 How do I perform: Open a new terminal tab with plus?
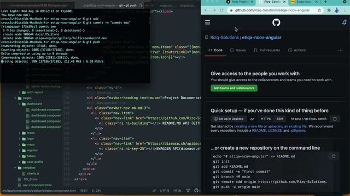tap(147, 5)
